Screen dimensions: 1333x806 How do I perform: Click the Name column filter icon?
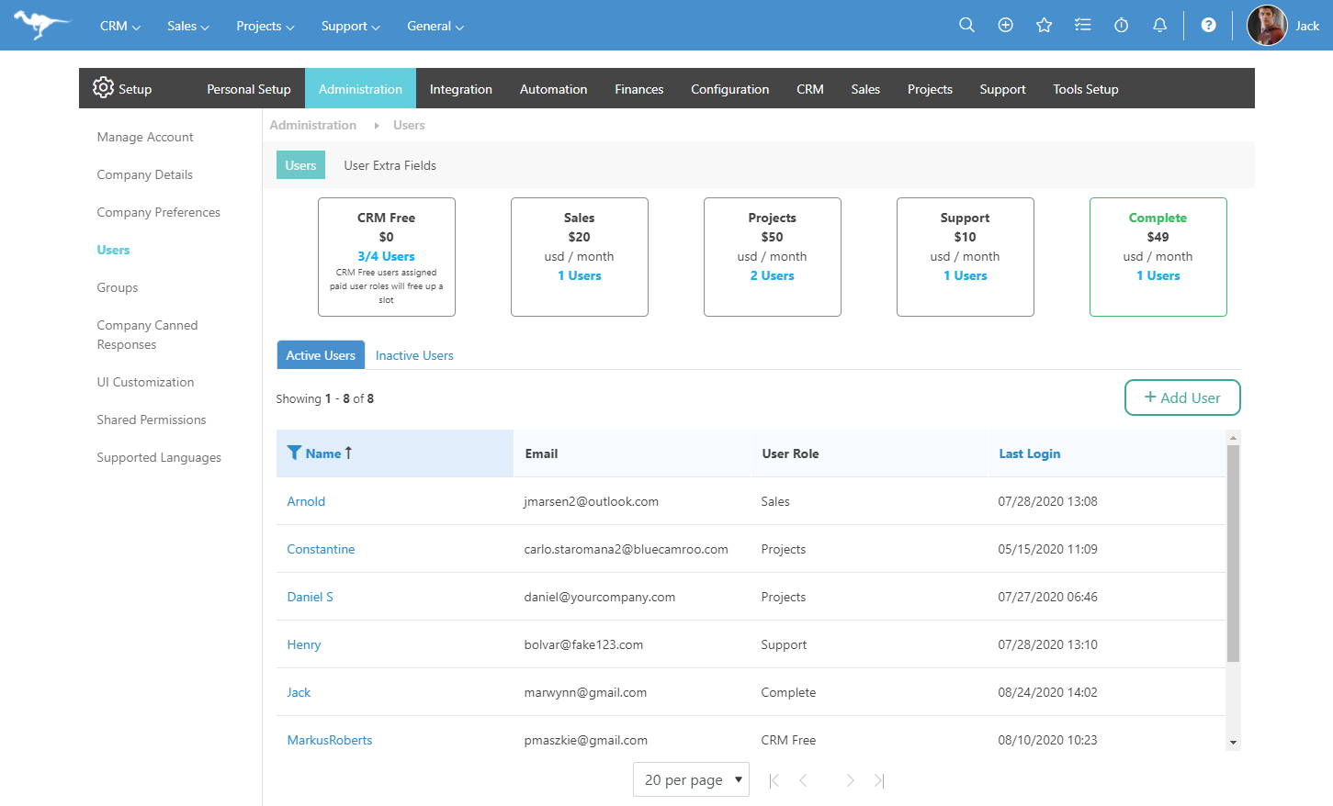(x=294, y=453)
